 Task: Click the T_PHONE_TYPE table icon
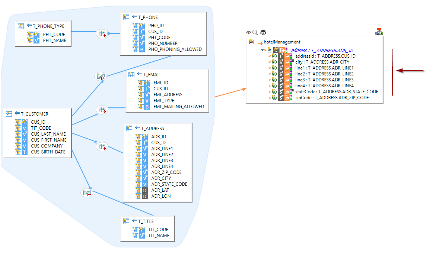pos(21,26)
